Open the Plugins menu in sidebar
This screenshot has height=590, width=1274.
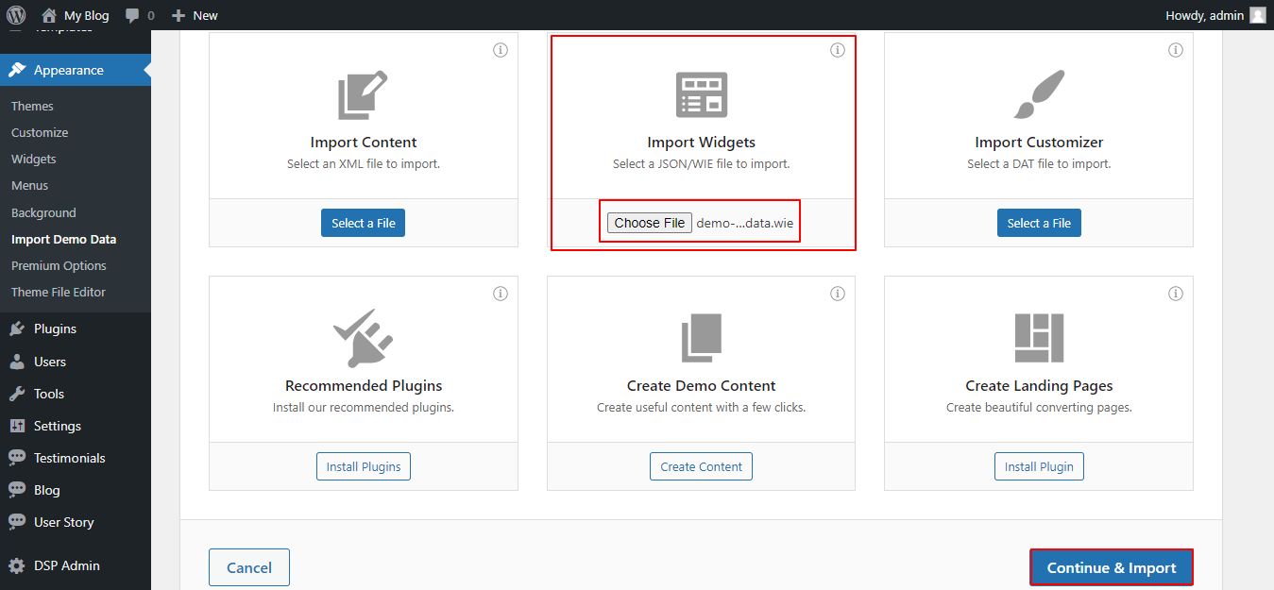(55, 329)
